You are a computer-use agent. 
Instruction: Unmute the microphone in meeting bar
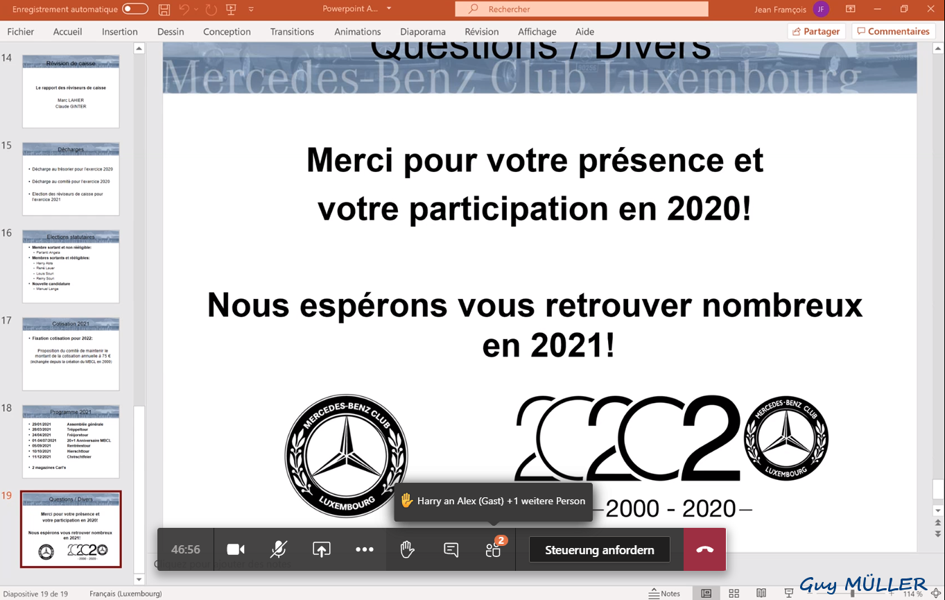point(278,549)
